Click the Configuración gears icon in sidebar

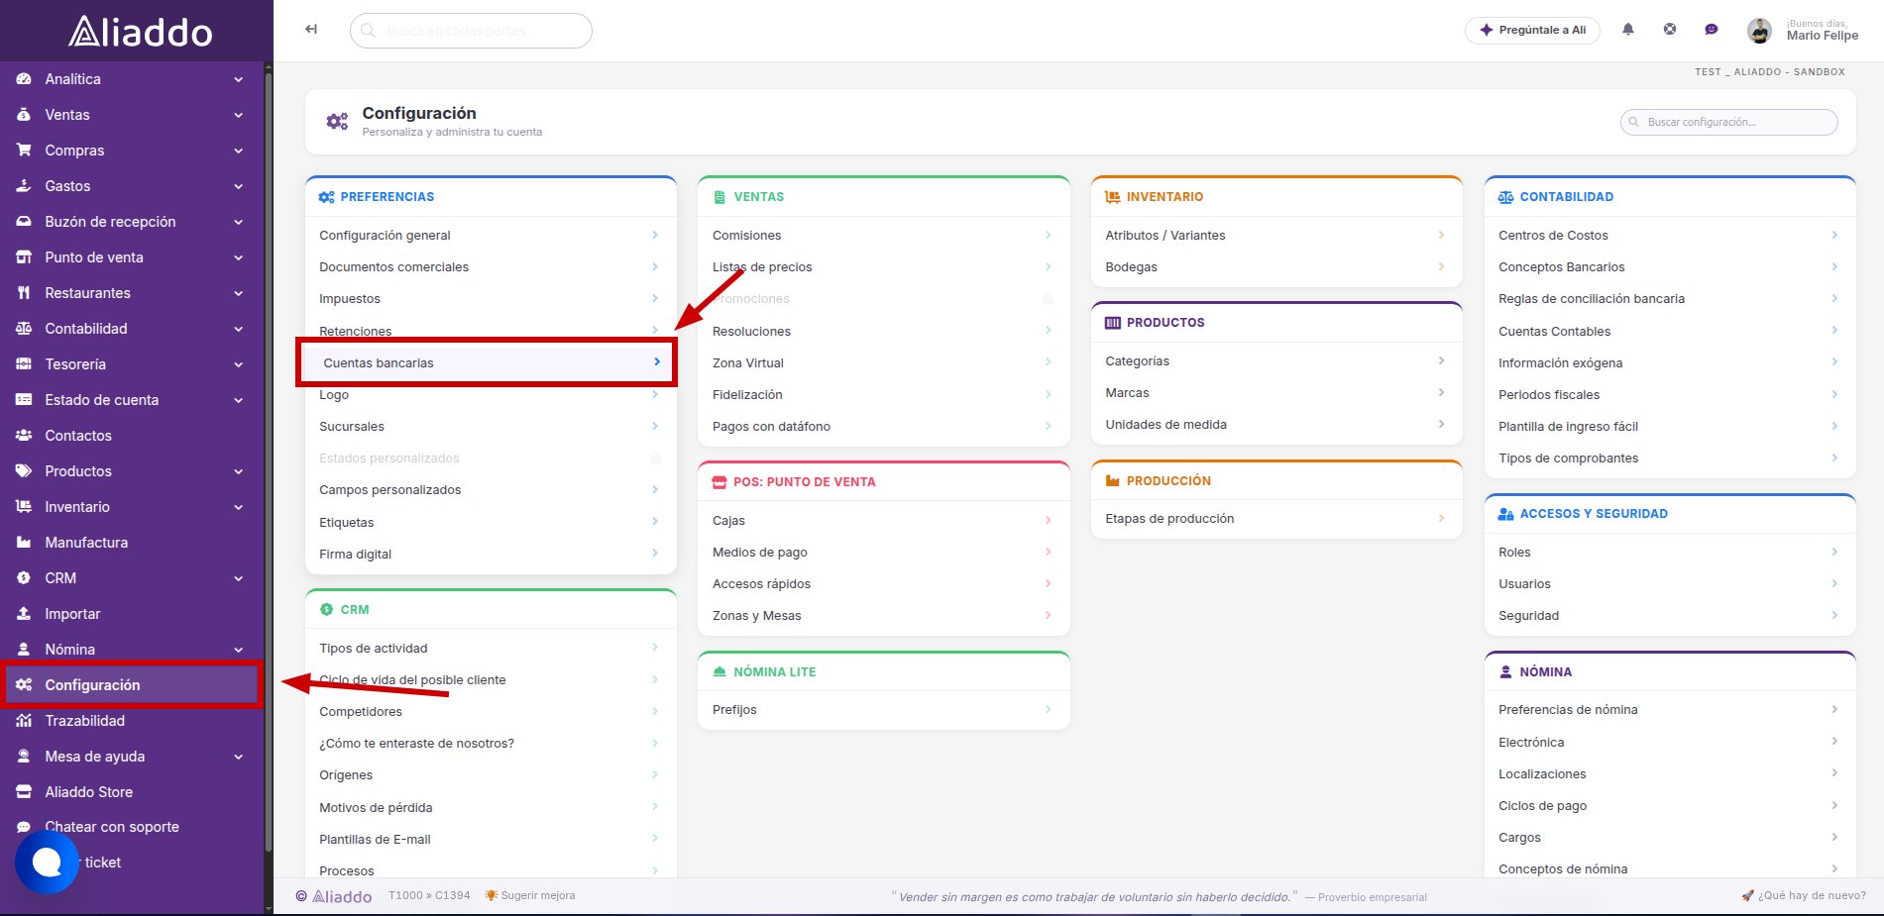[24, 685]
